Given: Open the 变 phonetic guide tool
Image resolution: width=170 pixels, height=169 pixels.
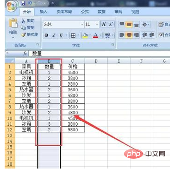Looking at the screenshot, I should click(x=107, y=35).
